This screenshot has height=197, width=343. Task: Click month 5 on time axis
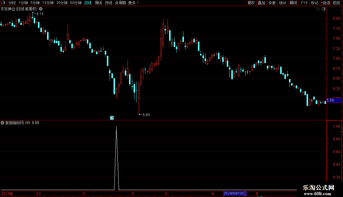point(257,193)
